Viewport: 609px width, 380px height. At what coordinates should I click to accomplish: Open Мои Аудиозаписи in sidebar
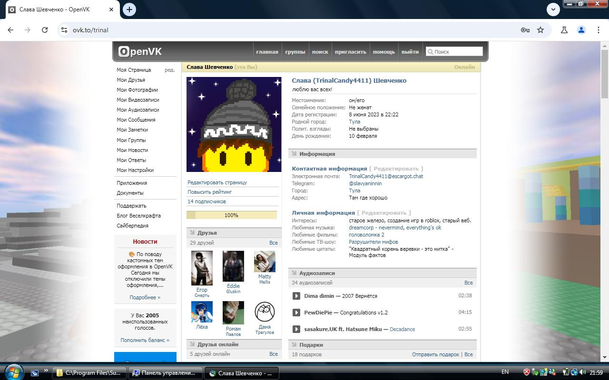[138, 110]
